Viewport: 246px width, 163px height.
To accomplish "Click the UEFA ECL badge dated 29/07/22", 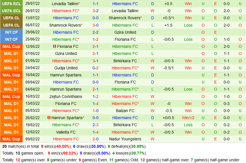I will pyautogui.click(x=11, y=4).
